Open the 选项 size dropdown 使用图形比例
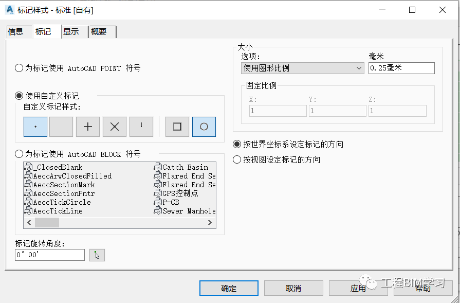The image size is (460, 303). (x=302, y=68)
